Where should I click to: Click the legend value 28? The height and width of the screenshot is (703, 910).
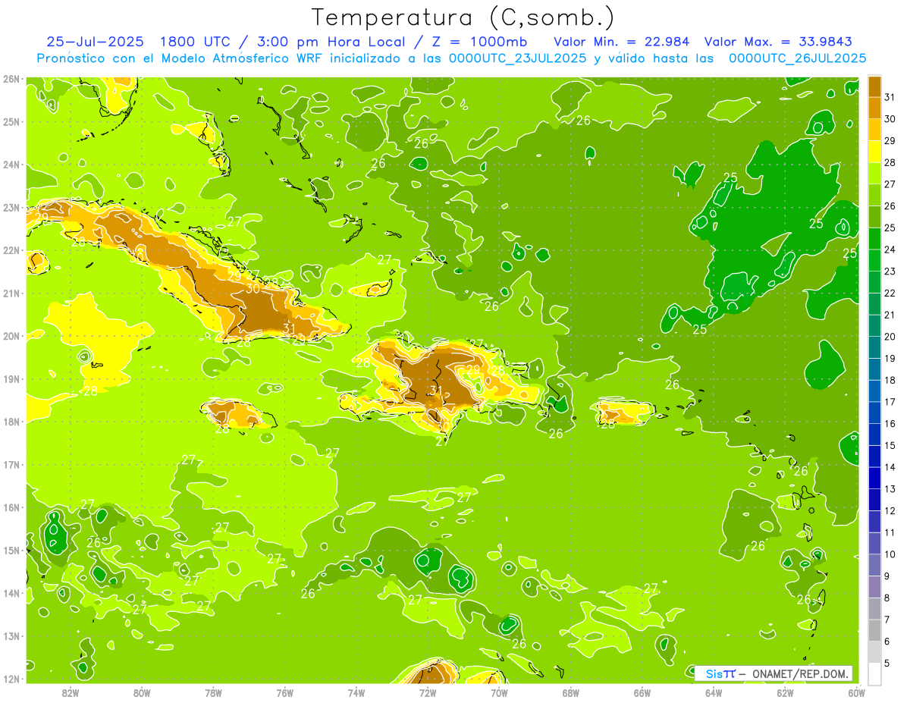[x=890, y=162]
